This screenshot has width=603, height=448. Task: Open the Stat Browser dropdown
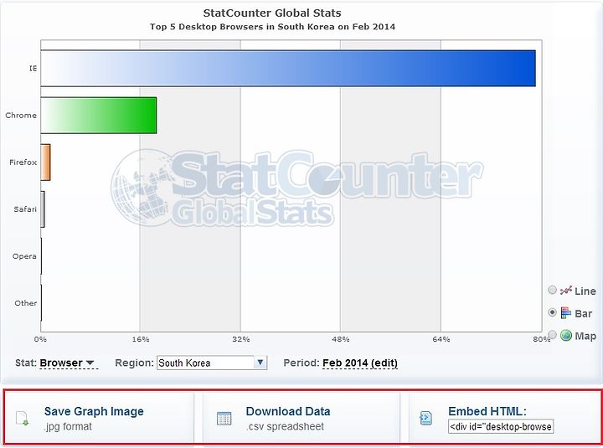(x=67, y=363)
